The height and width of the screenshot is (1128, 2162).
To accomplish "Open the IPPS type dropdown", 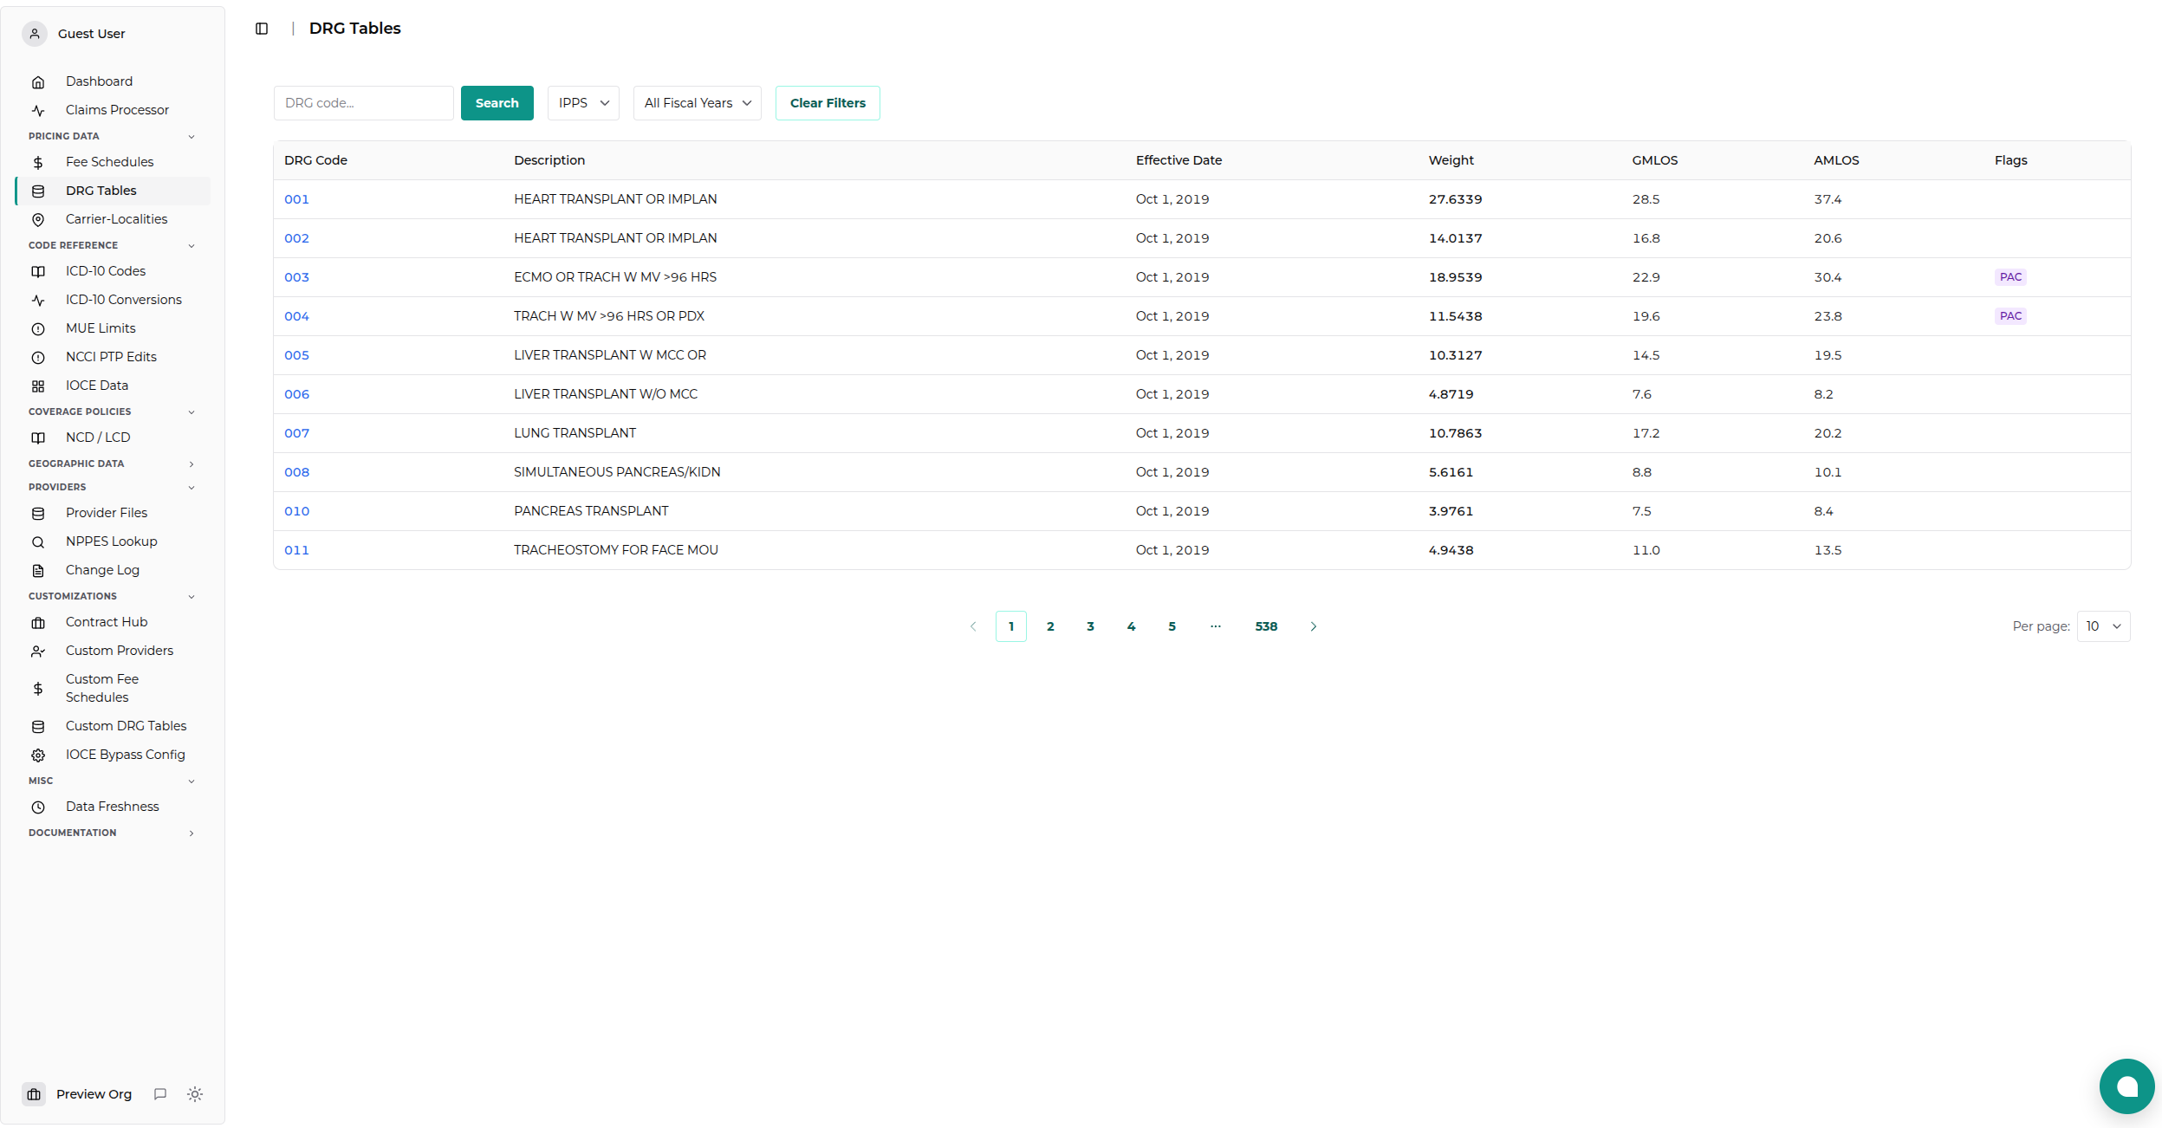I will coord(583,103).
